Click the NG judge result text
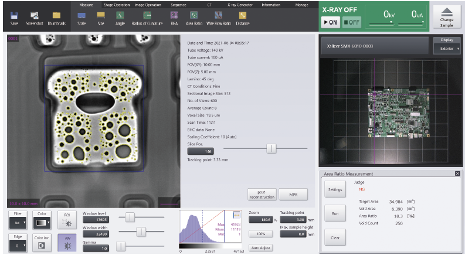This screenshot has width=465, height=258. 362,189
